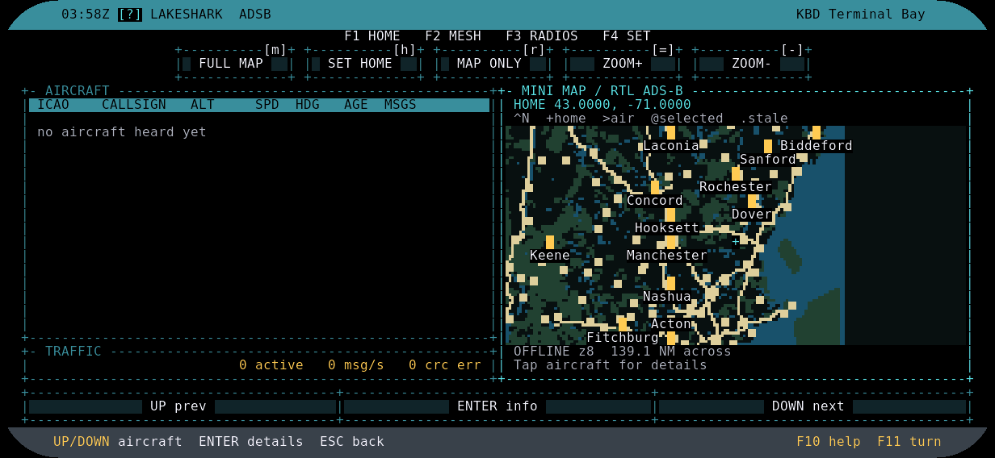Click the Hooksett city marker on map
The width and height of the screenshot is (995, 458).
coord(670,214)
